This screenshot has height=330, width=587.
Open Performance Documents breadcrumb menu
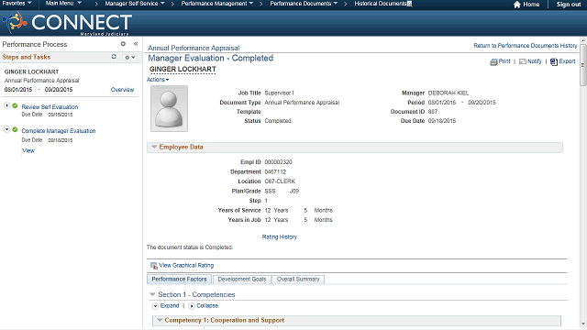click(x=304, y=4)
